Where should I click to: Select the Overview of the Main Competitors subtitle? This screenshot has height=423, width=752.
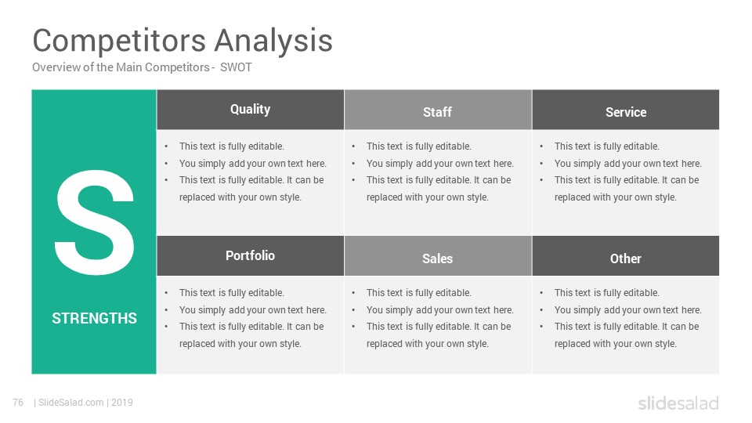click(142, 67)
